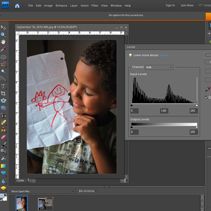Open the Layer menu
Image resolution: width=211 pixels, height=211 pixels.
(x=74, y=6)
